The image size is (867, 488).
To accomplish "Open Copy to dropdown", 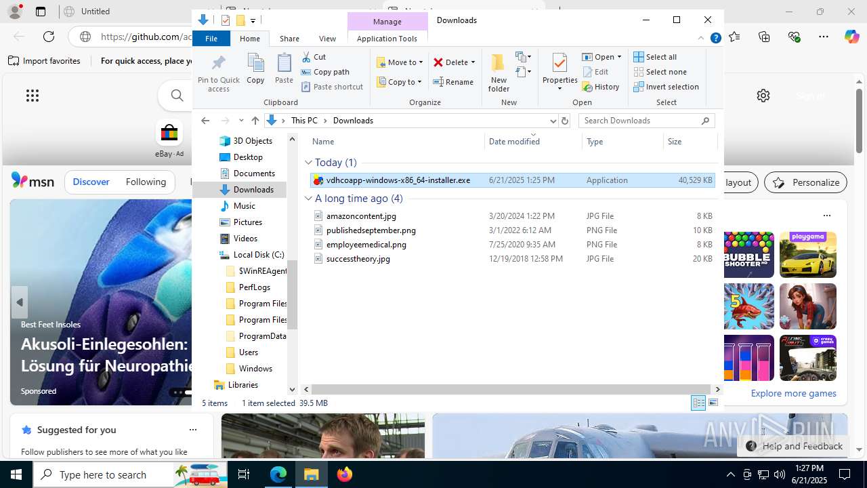I will click(400, 82).
